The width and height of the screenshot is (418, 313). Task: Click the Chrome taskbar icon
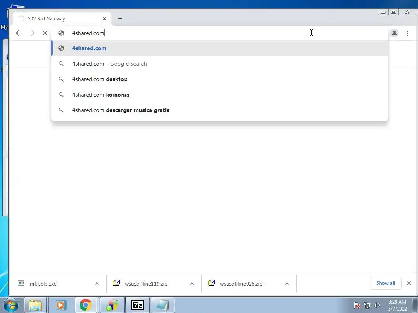[x=86, y=305]
